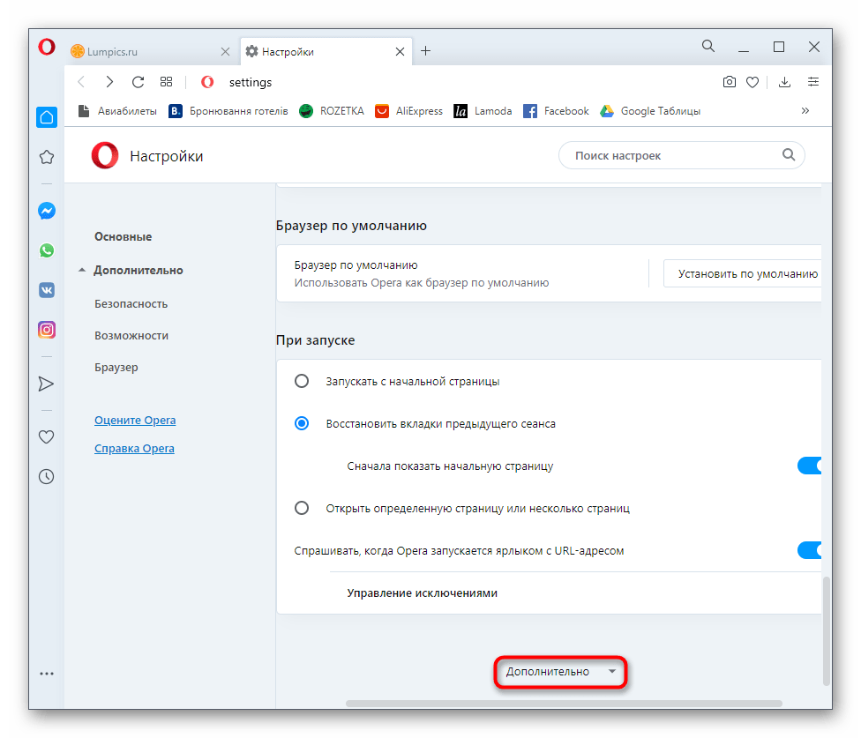
Task: Show more bookmarks chevron
Action: click(805, 111)
